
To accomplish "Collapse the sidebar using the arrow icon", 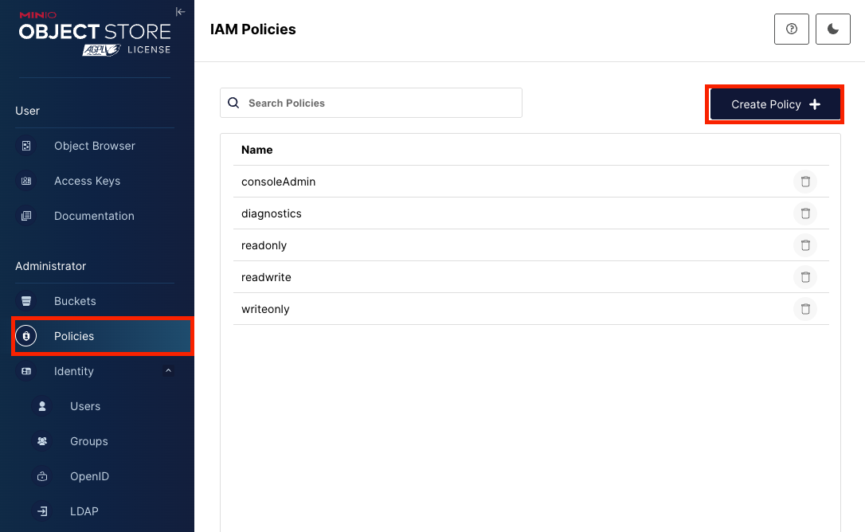I will tap(180, 12).
